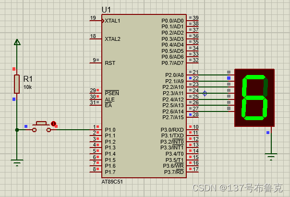Click the P2.5/A13 pin label
This screenshot has height=197, width=290.
pyautogui.click(x=173, y=105)
